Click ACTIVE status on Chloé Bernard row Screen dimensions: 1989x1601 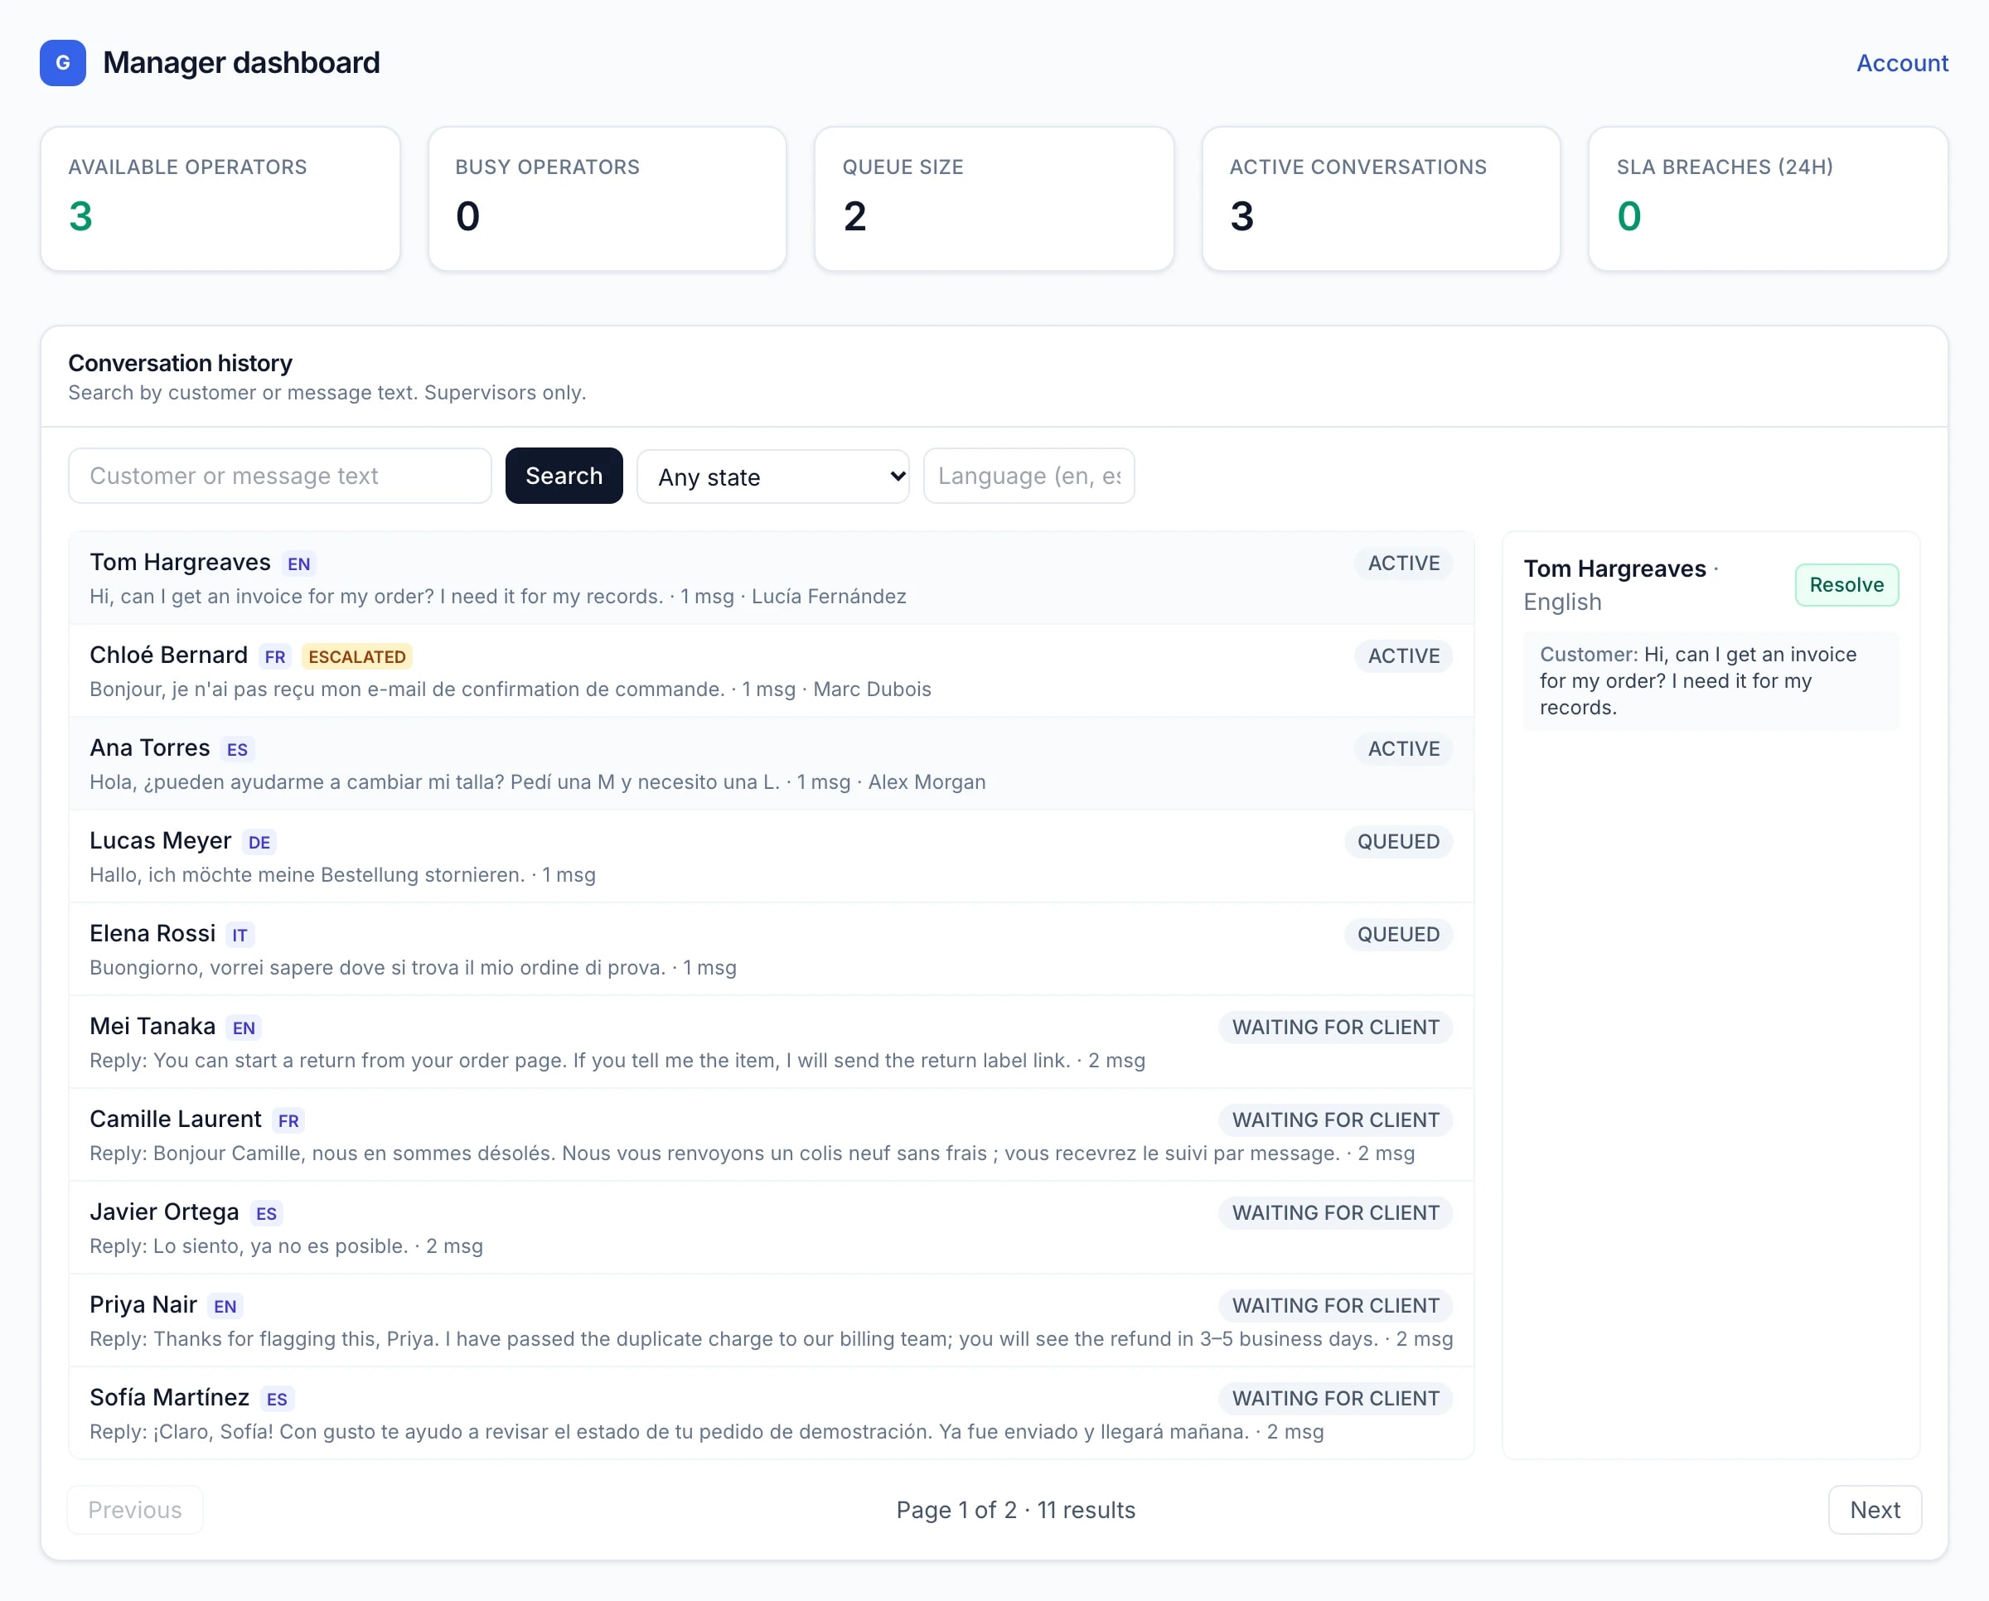tap(1403, 655)
